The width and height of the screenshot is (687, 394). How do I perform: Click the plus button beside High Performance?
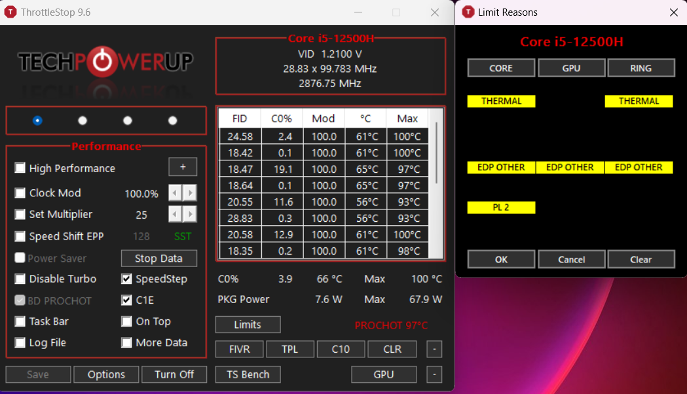183,167
